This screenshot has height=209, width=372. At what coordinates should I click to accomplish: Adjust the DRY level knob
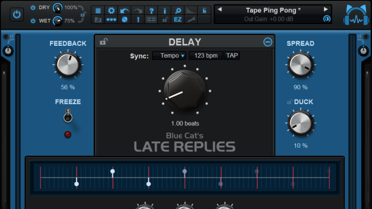tap(57, 8)
